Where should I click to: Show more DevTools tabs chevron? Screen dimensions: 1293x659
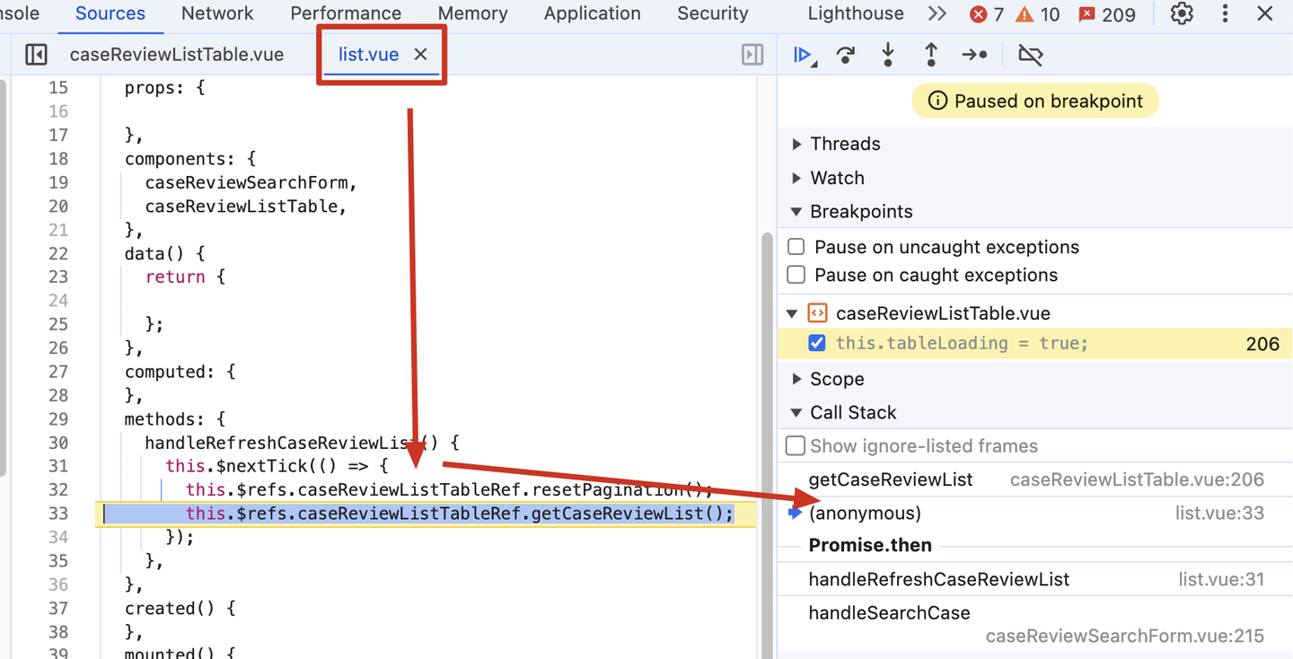(x=937, y=13)
